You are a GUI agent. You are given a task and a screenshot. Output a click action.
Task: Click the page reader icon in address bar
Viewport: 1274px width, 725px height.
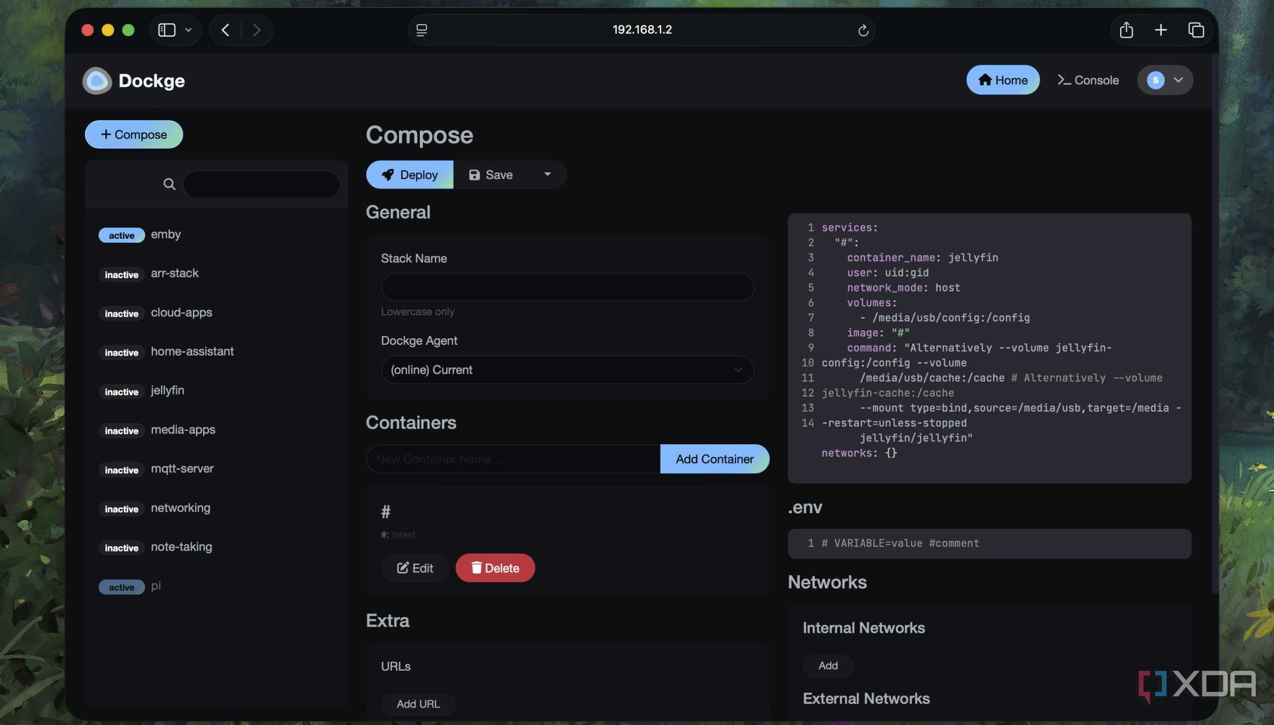tap(422, 30)
